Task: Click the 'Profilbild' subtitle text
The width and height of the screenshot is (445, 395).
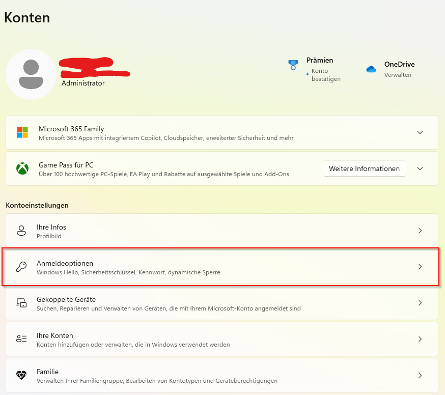Action: [x=49, y=236]
